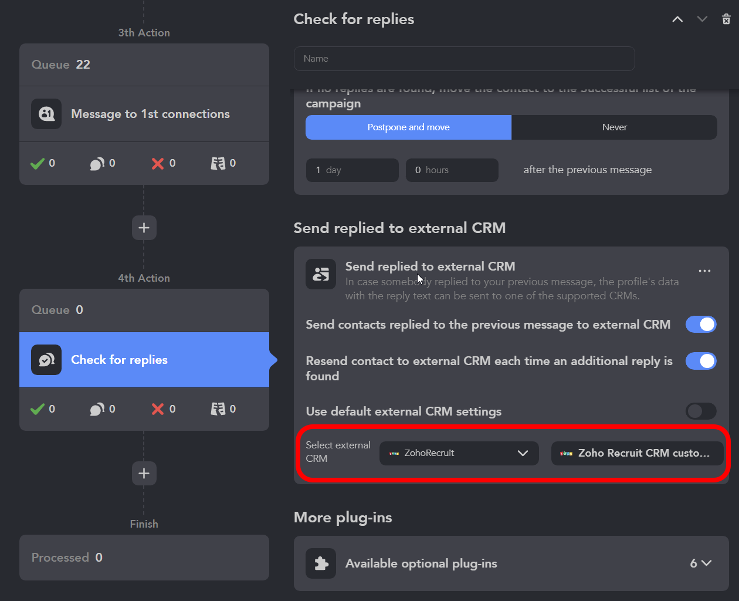Disable Send contacts replied to external CRM toggle

click(x=701, y=325)
